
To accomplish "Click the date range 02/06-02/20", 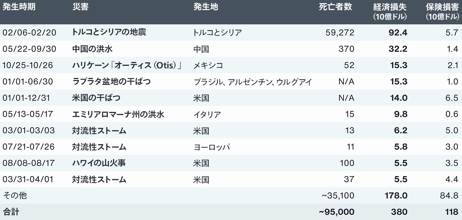I will point(29,33).
